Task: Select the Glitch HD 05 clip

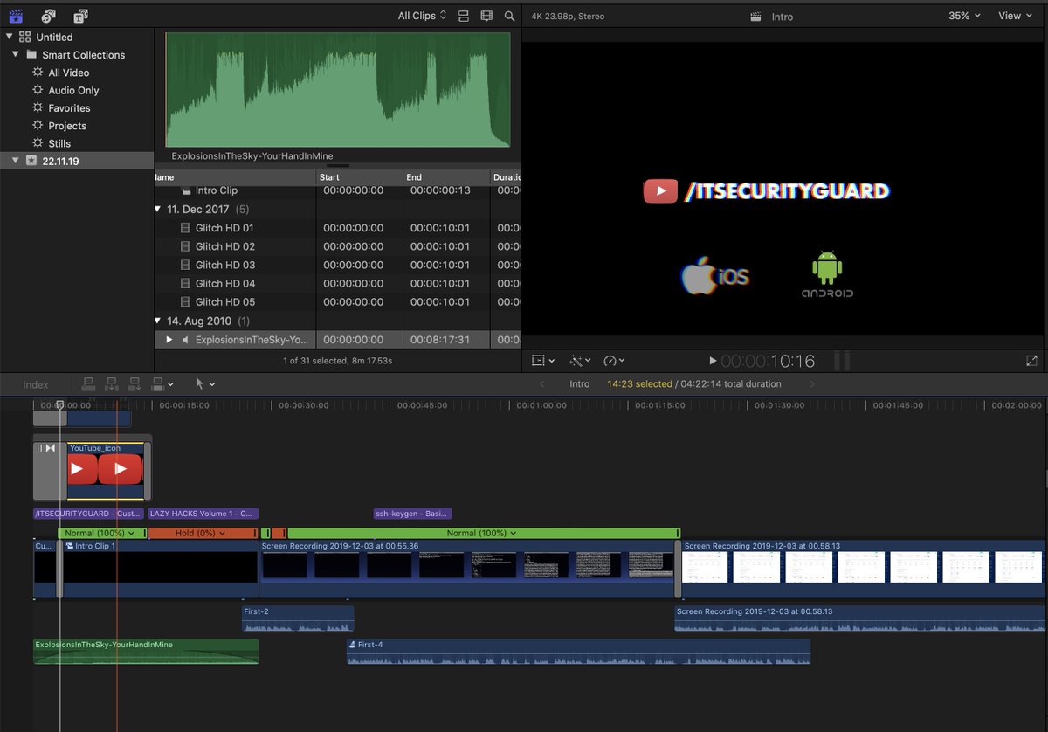Action: (338, 302)
